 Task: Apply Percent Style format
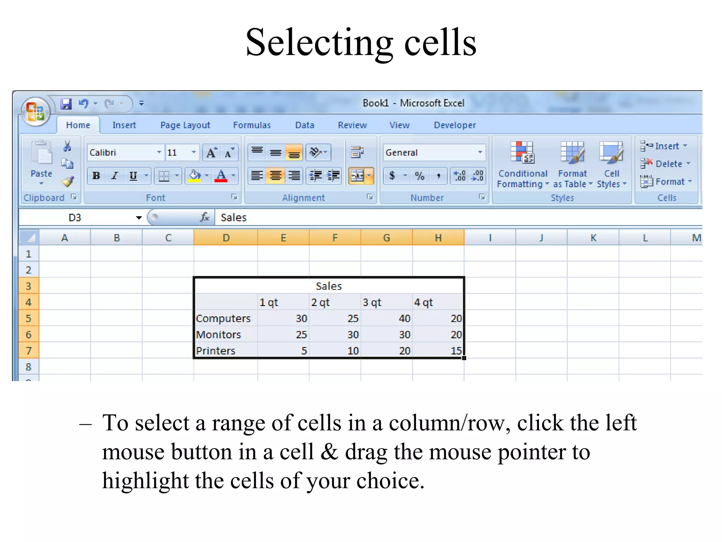point(420,176)
